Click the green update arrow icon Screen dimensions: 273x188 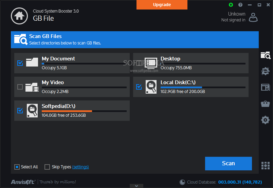[231, 5]
